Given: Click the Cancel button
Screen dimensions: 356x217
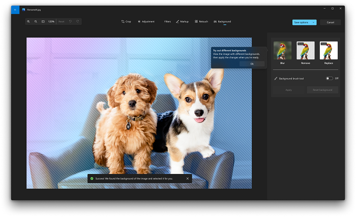Looking at the screenshot, I should click(x=331, y=22).
